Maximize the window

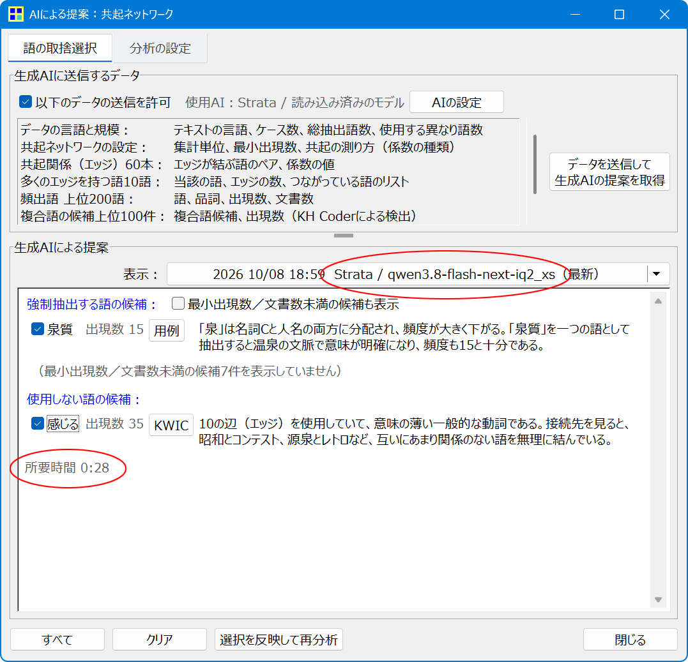point(619,15)
